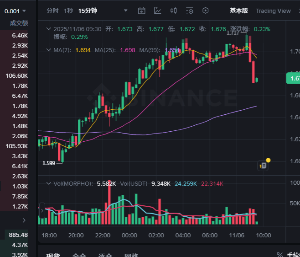Collapse the MA indicator legend chevron

click(49, 50)
